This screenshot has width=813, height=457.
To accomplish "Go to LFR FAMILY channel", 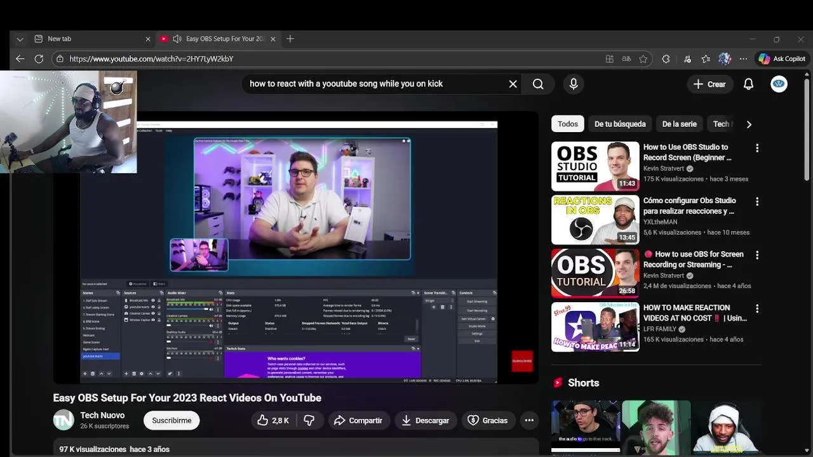I will pyautogui.click(x=660, y=329).
